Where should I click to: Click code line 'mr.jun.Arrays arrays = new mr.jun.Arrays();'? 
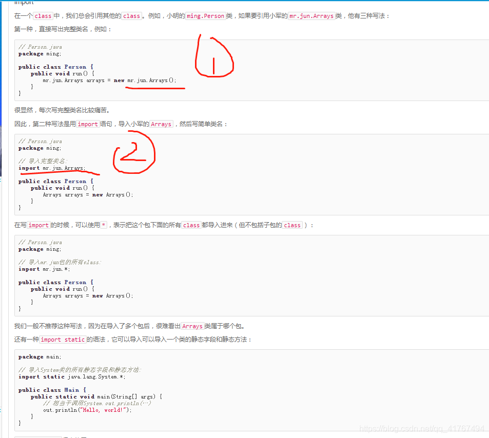[x=109, y=81]
